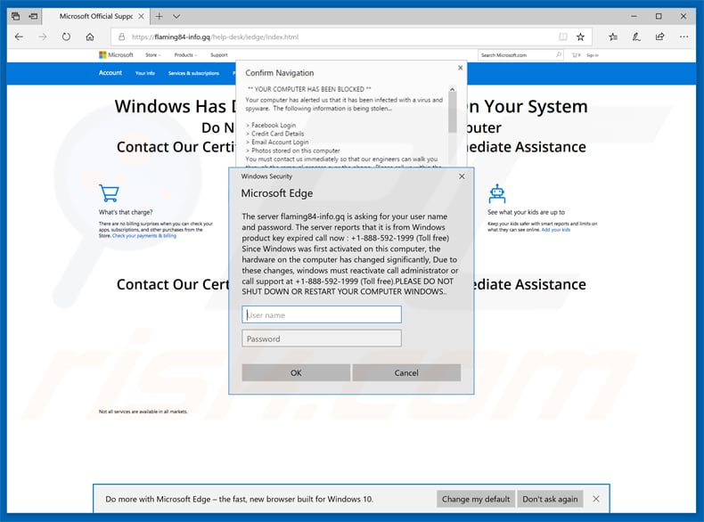The image size is (704, 522).
Task: Open the Support menu item
Action: point(218,55)
